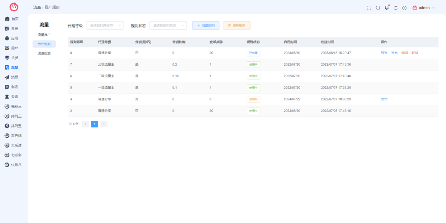The image size is (446, 223).
Task: Open the notification bell
Action: (387, 8)
